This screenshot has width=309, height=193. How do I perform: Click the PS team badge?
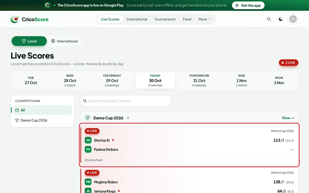click(88, 149)
